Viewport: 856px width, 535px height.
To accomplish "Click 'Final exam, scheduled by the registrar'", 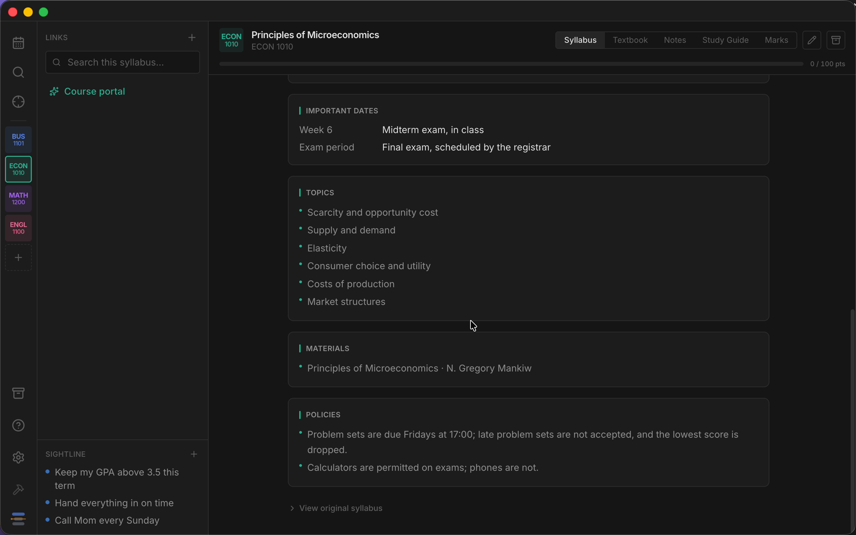I will point(466,147).
